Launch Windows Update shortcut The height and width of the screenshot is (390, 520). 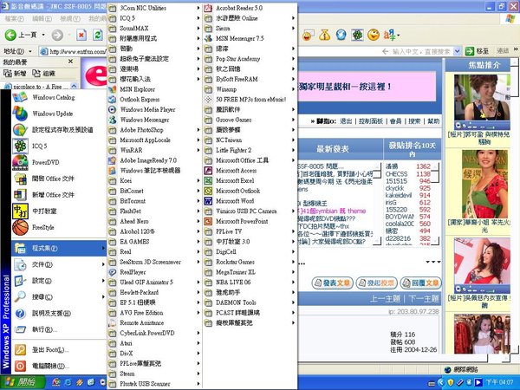[x=58, y=114]
